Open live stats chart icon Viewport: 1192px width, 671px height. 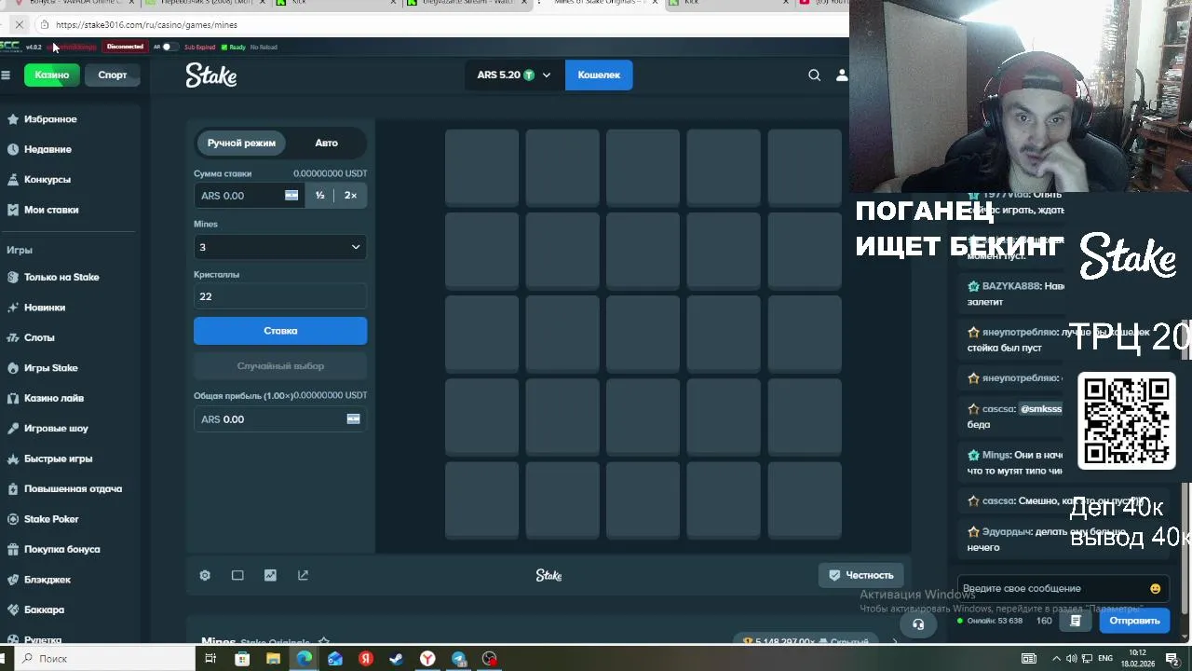[x=270, y=575]
